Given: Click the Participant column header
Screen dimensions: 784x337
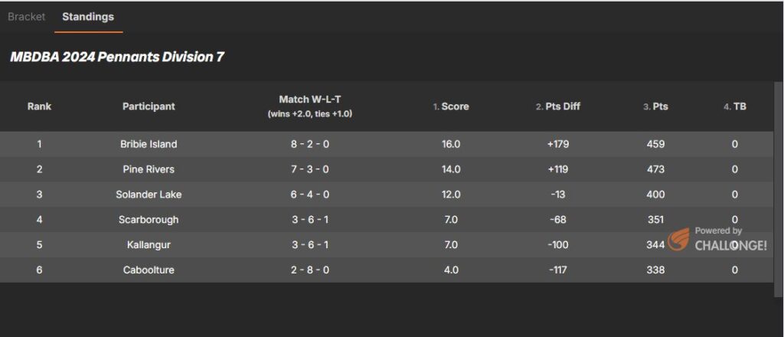Looking at the screenshot, I should [149, 106].
